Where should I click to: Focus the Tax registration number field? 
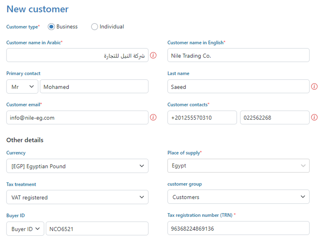[238, 228]
